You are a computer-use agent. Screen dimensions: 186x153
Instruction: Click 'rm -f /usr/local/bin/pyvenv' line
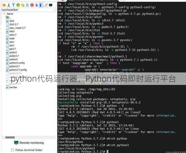(81, 37)
